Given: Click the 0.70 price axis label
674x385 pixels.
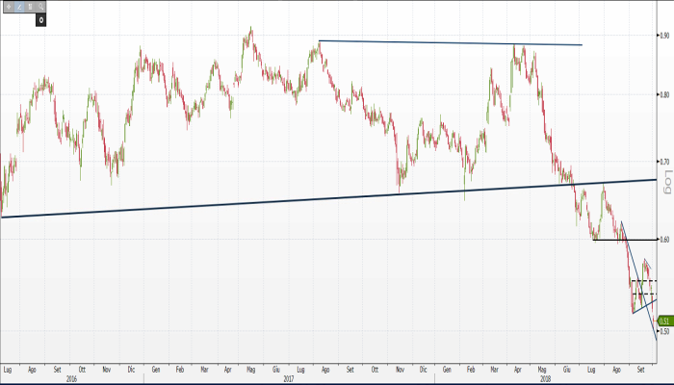Looking at the screenshot, I should 664,161.
